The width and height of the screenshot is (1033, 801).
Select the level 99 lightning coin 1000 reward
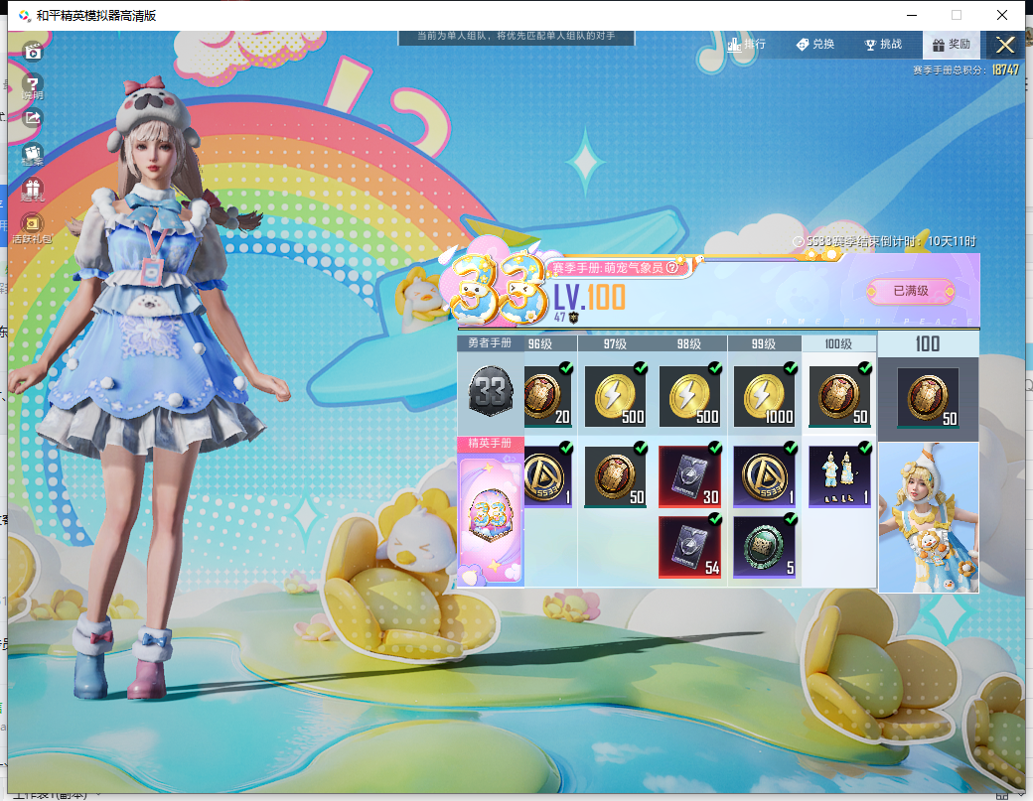(764, 396)
